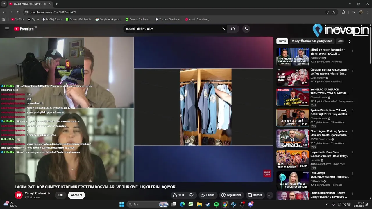Open more actions three-dot menu under video
This screenshot has width=372, height=209.
pyautogui.click(x=270, y=195)
